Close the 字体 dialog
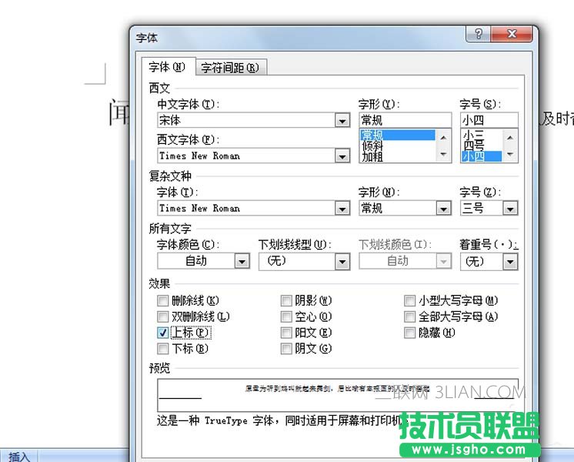Screen dimensions: 574x462 click(x=512, y=34)
